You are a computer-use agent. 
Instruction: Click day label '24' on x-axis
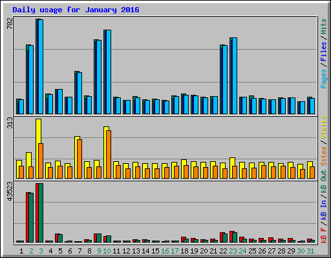242,251
